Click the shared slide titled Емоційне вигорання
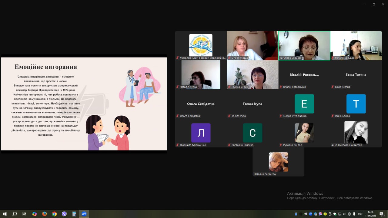The width and height of the screenshot is (388, 218). pyautogui.click(x=84, y=104)
